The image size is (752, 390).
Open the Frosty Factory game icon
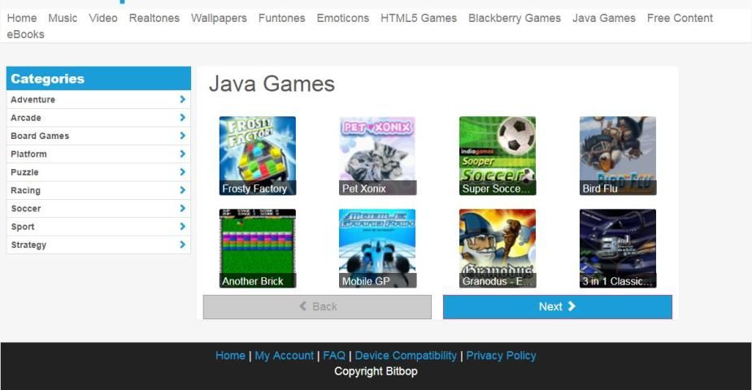pyautogui.click(x=257, y=155)
